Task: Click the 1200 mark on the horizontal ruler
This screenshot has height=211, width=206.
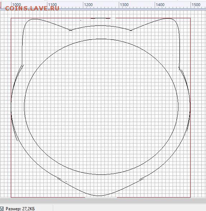Action: (x=88, y=5)
